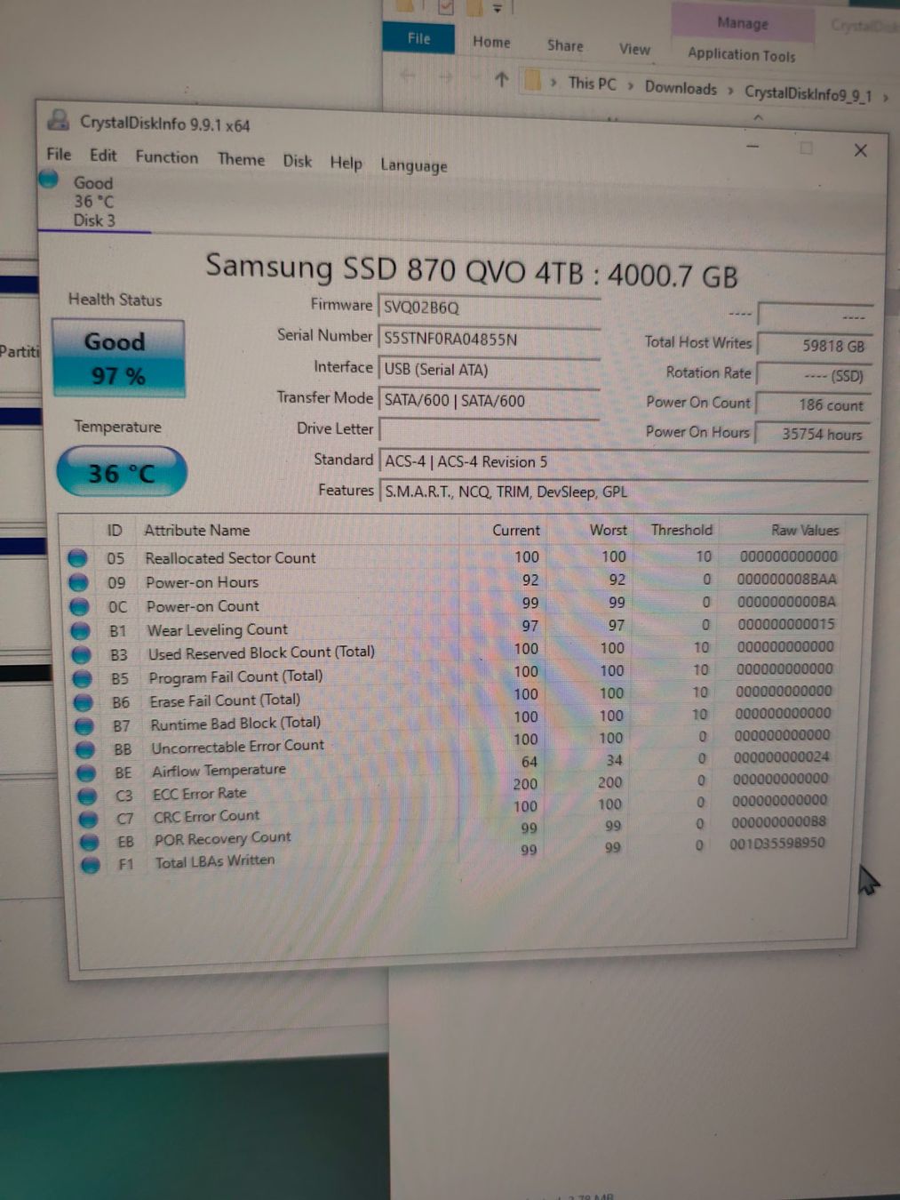Viewport: 900px width, 1200px height.
Task: Open the Help menu
Action: pos(346,163)
